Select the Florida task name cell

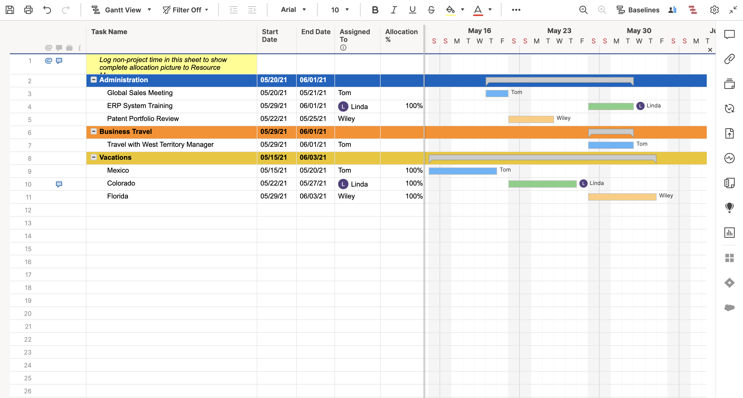point(171,196)
